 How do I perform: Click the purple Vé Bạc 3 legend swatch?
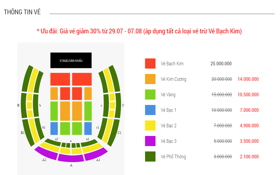150,141
